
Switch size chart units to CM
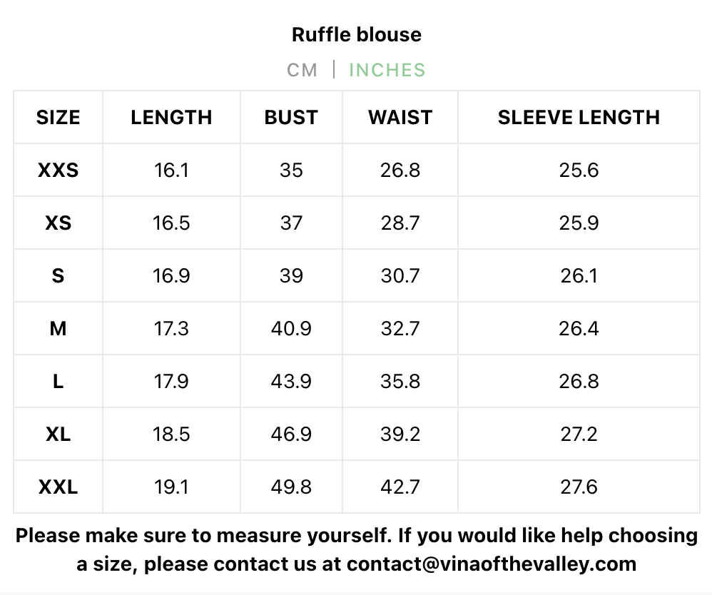coord(302,70)
